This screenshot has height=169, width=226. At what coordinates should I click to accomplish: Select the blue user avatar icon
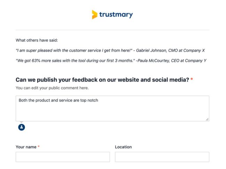pos(22,127)
